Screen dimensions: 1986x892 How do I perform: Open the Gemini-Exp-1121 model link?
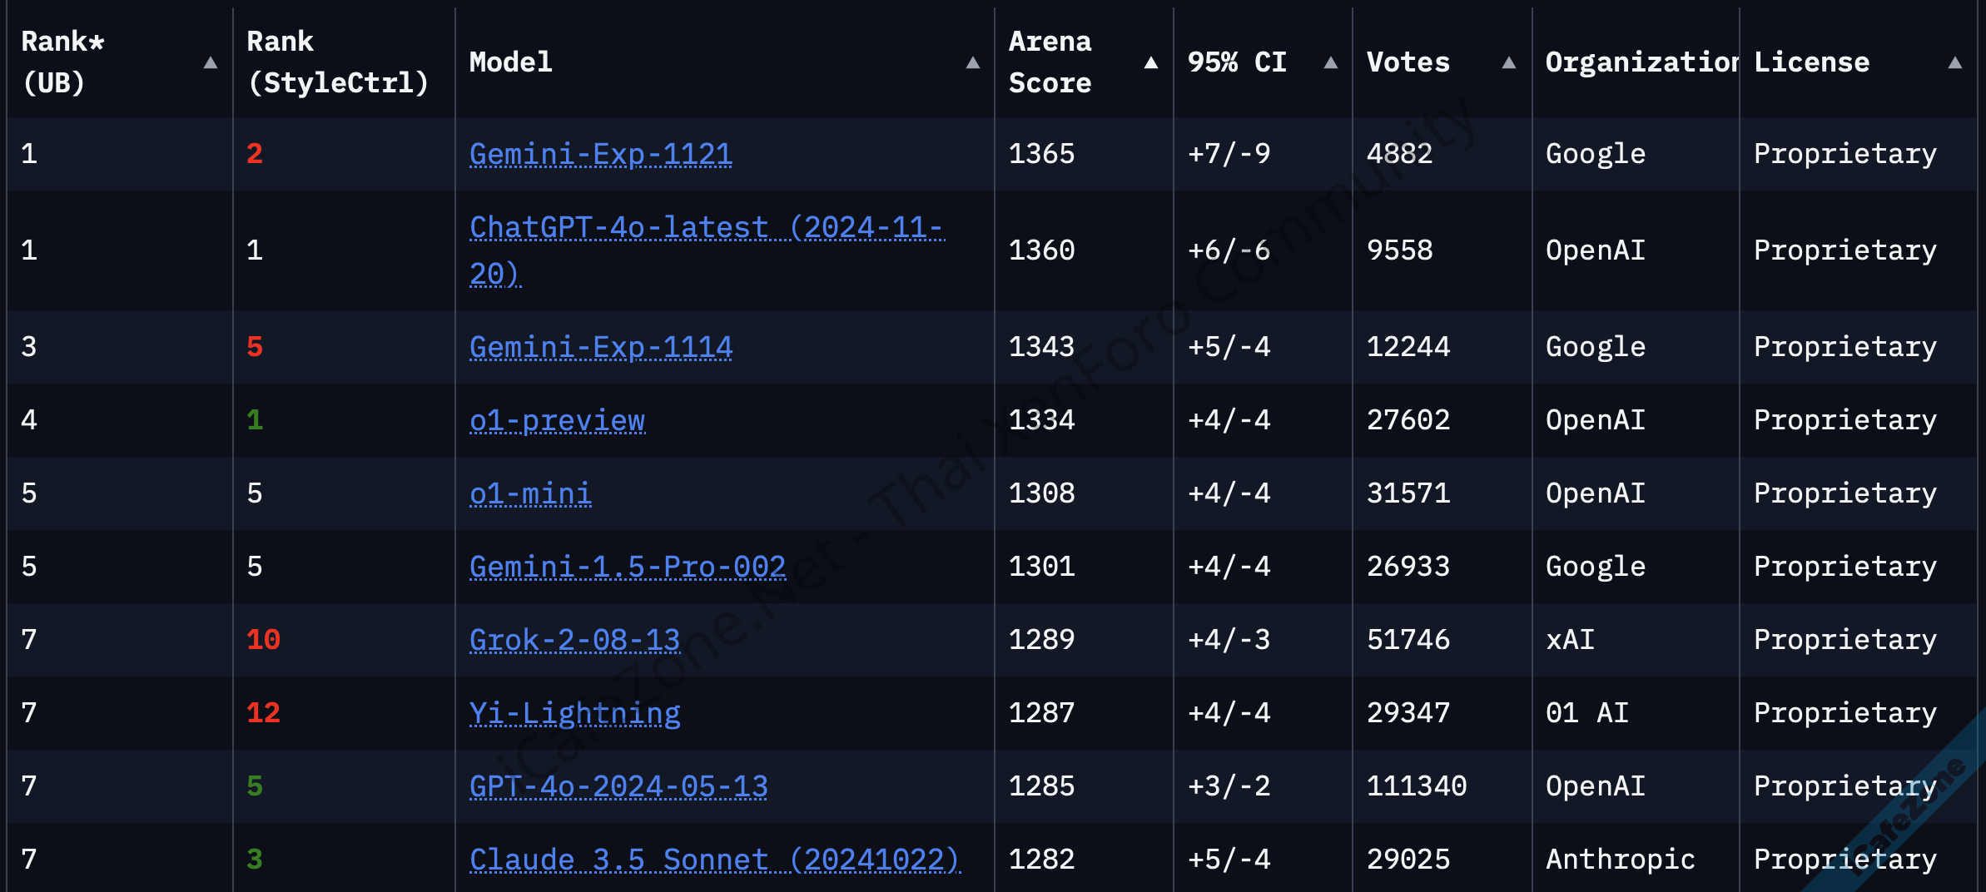(600, 154)
